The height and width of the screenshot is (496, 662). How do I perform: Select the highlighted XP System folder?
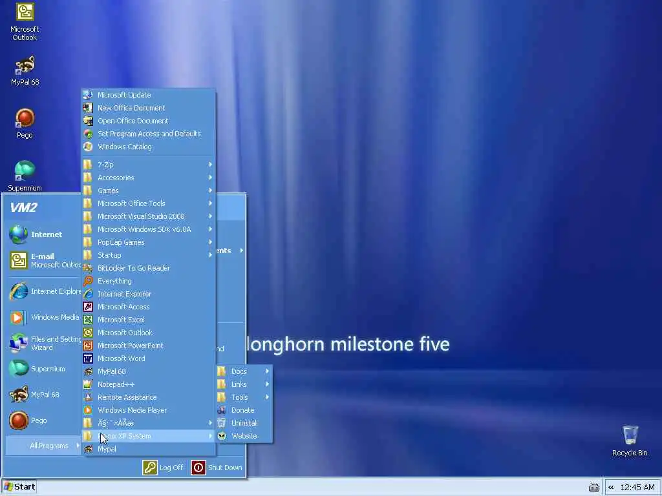pos(148,436)
